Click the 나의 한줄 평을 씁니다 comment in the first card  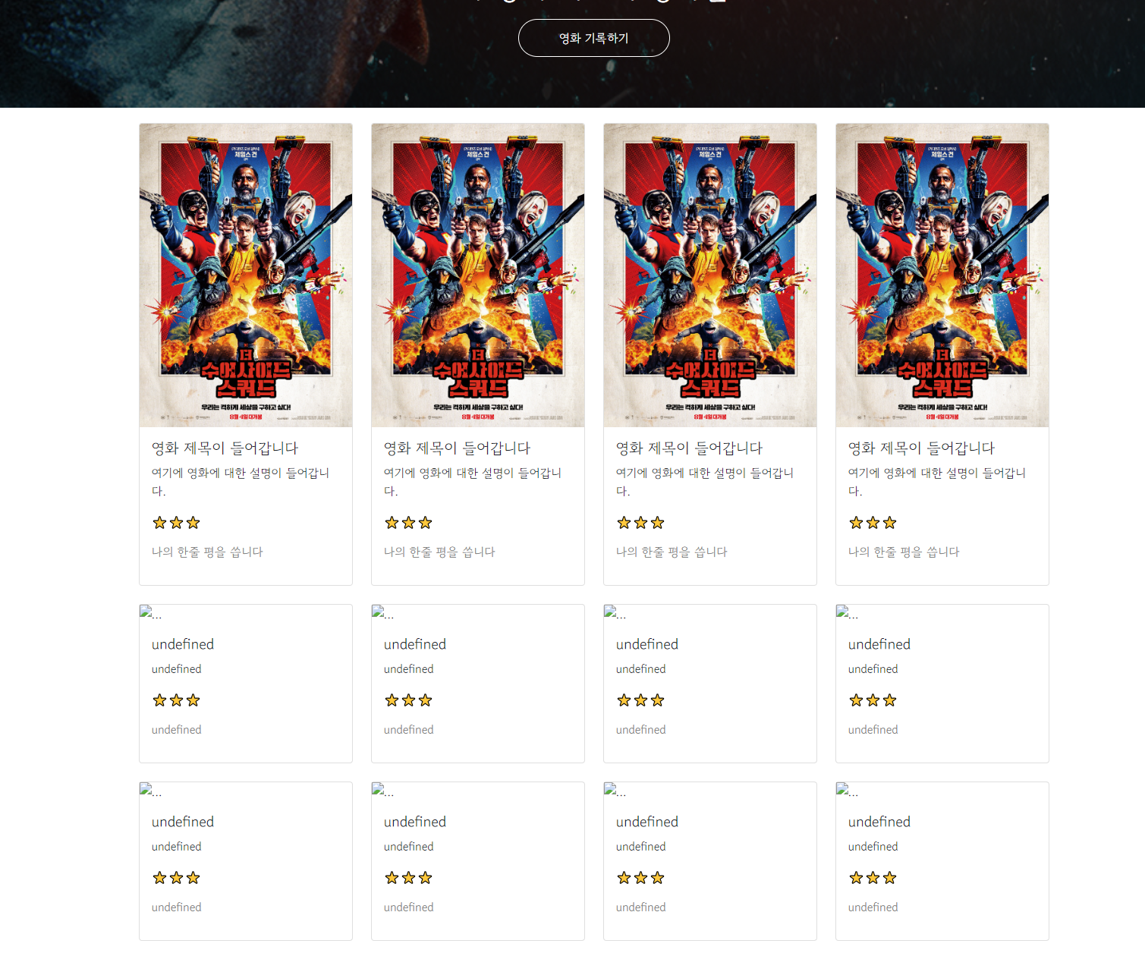(207, 552)
